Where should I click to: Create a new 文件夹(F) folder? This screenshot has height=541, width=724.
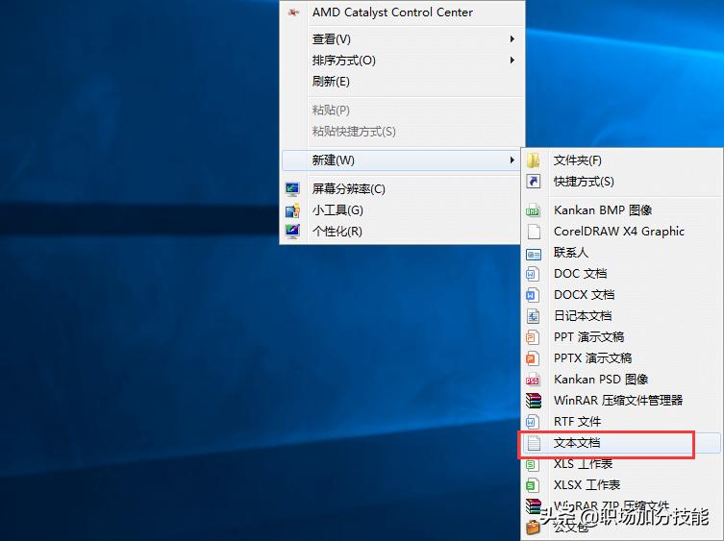point(621,160)
